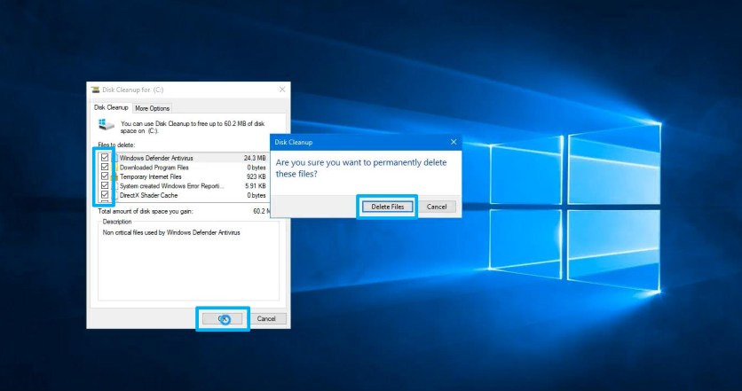This screenshot has width=742, height=391.
Task: Uncheck the Downloaded Program Files checkbox
Action: point(105,167)
